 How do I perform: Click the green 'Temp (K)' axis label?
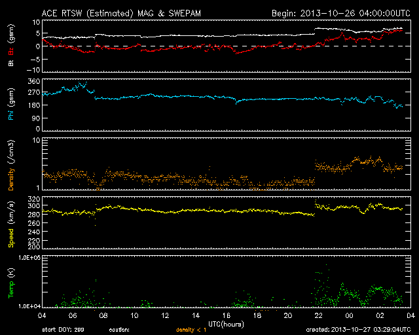tap(11, 283)
